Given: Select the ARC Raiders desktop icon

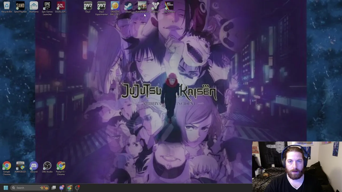Looking at the screenshot, I should [169, 7].
